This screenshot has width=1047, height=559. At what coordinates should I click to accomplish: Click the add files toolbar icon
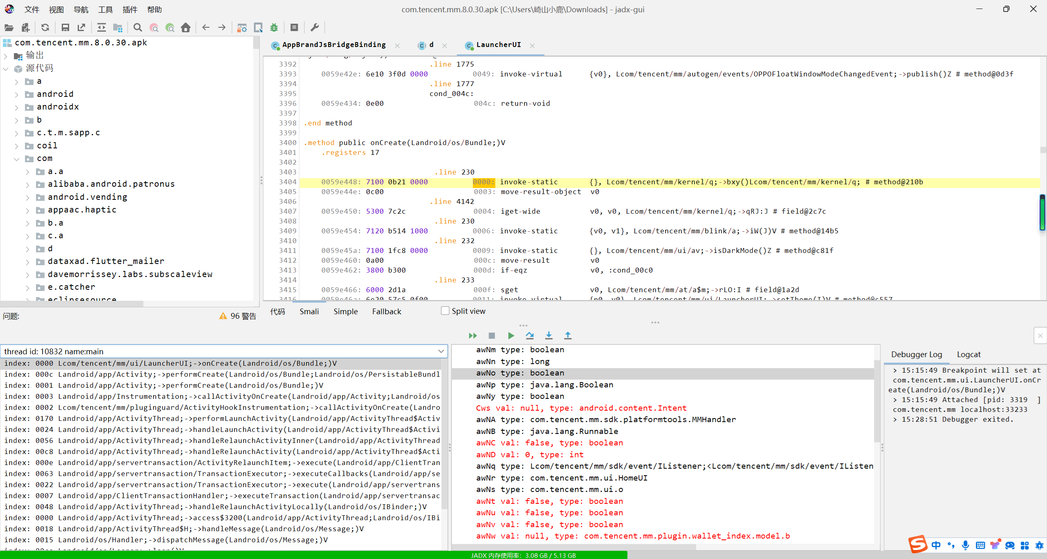click(26, 27)
